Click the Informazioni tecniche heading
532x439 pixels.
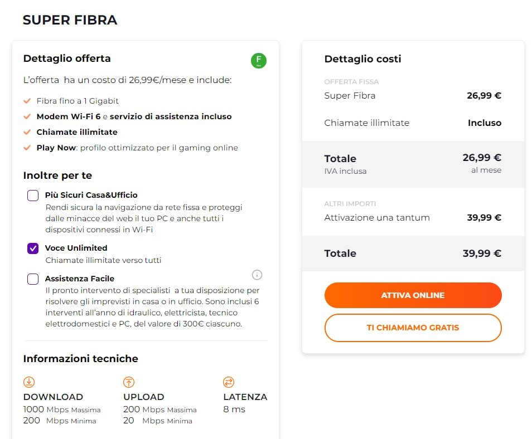pos(80,359)
